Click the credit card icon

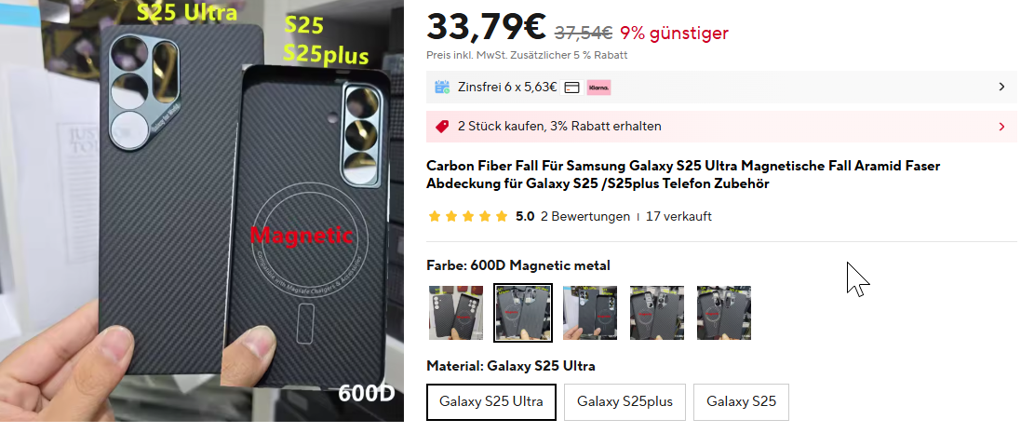point(571,88)
